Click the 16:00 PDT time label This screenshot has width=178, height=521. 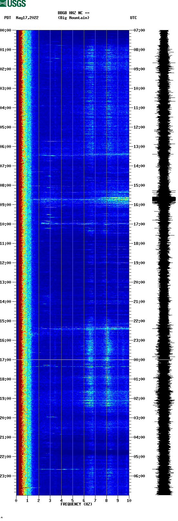coord(6,340)
